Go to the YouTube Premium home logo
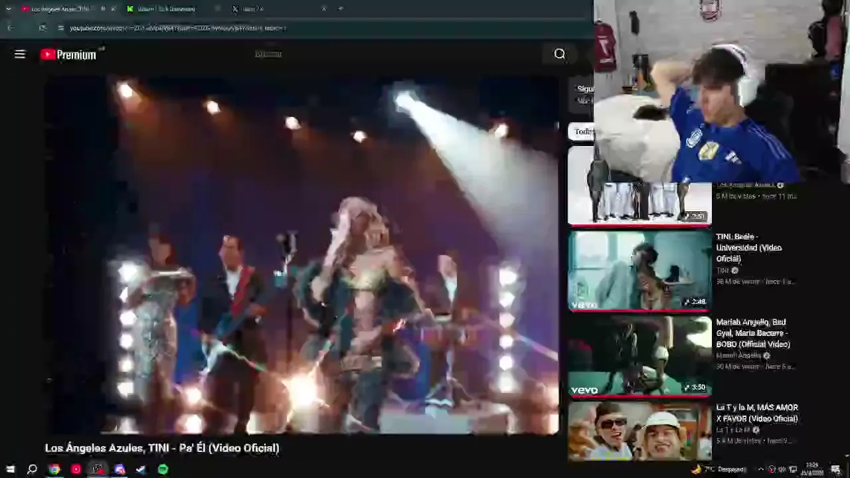Viewport: 850px width, 478px height. tap(68, 54)
